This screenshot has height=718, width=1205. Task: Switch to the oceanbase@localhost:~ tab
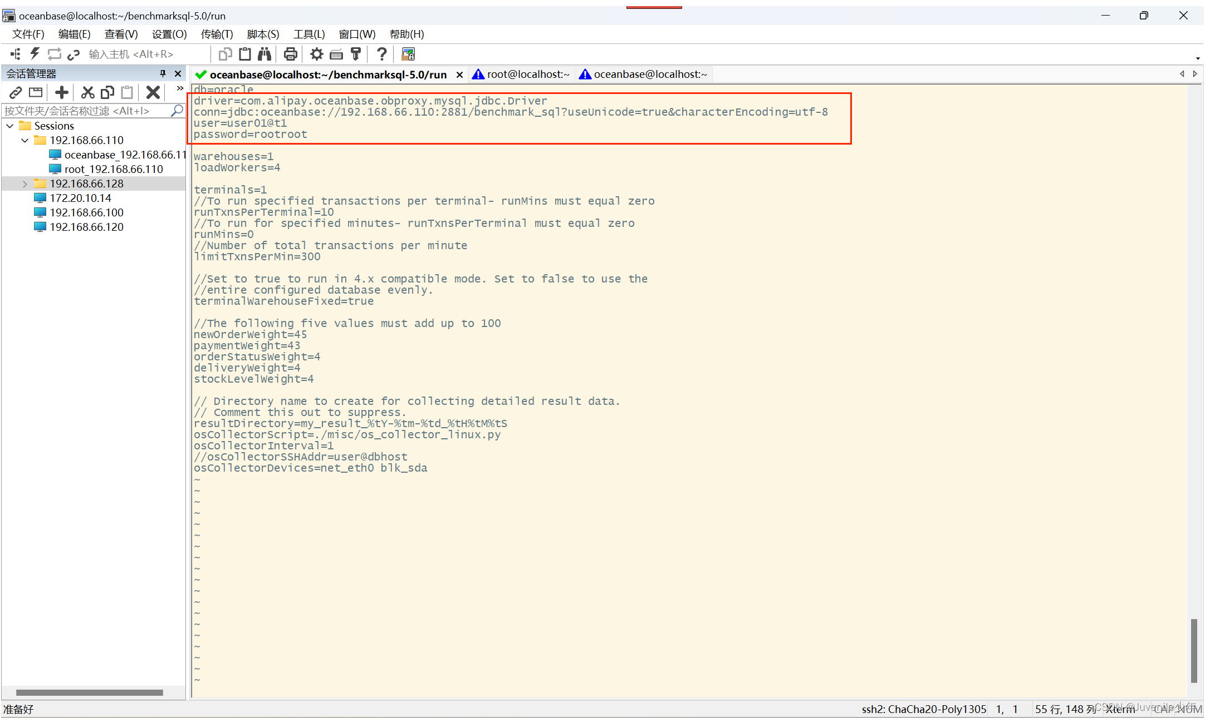point(644,74)
